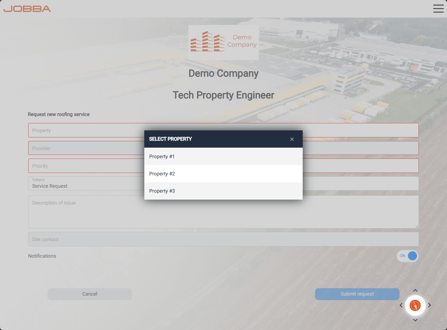The height and width of the screenshot is (330, 447).
Task: Expand the Provider dropdown field
Action: tap(84, 148)
